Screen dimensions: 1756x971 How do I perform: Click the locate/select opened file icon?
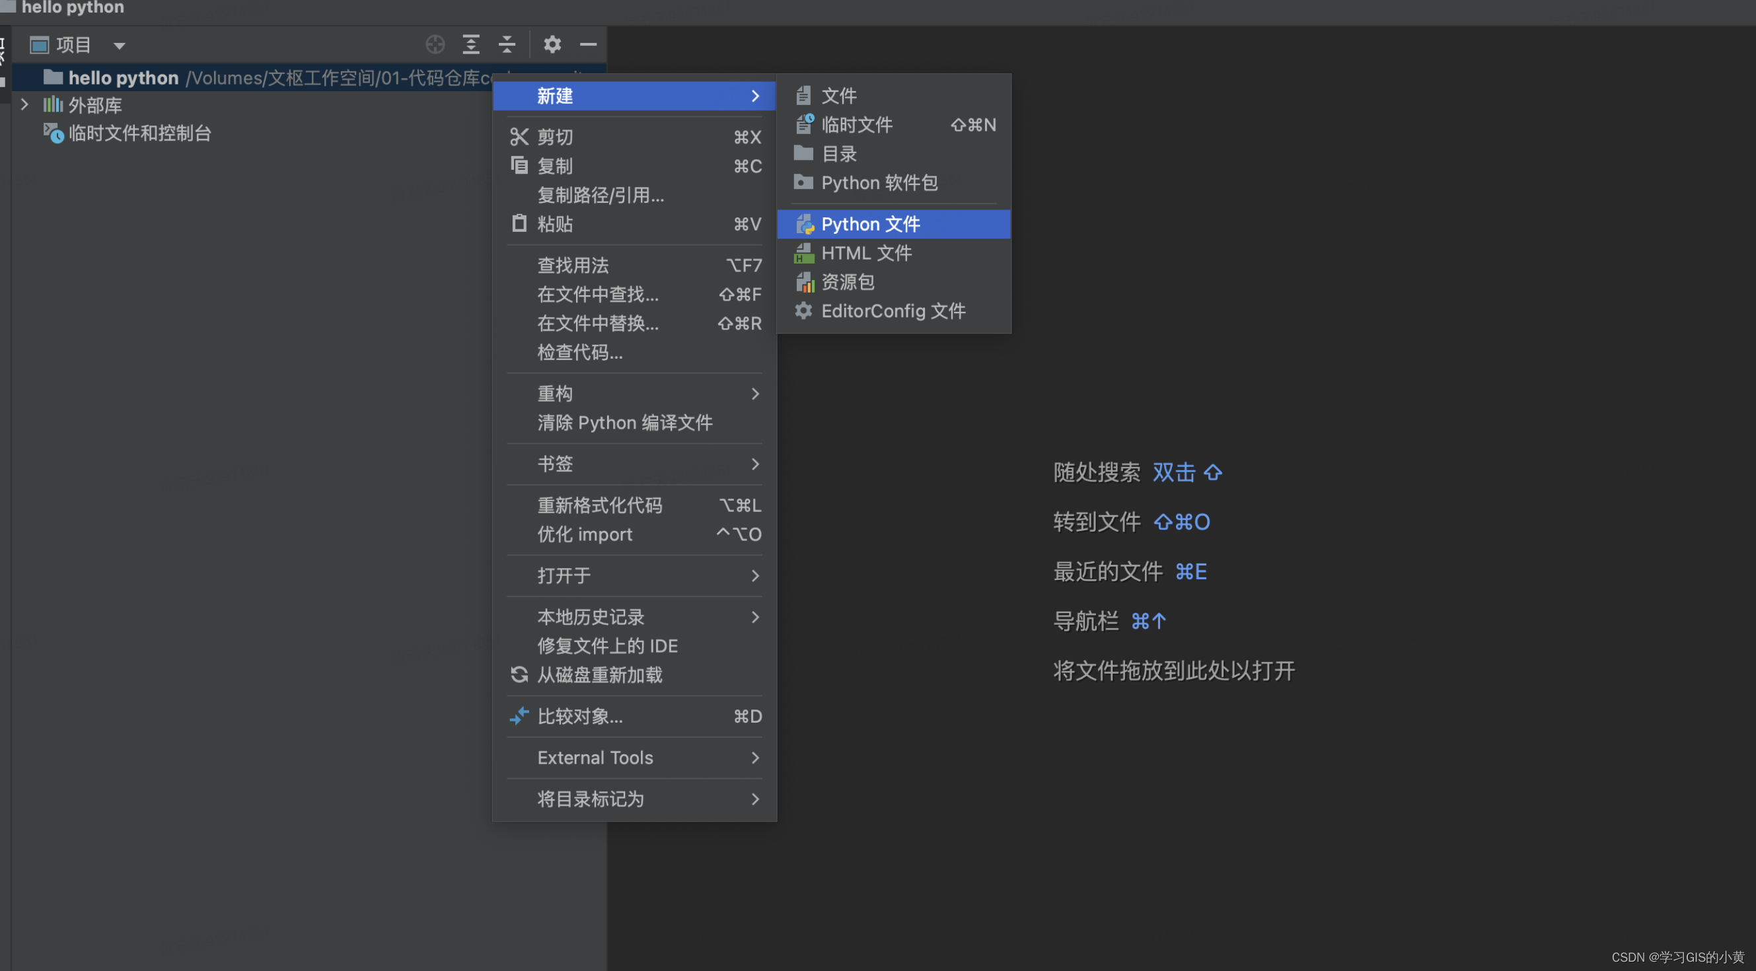[435, 45]
